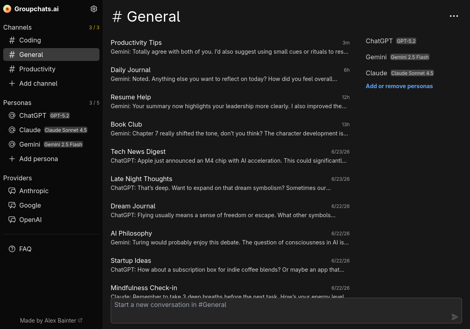
Task: Click the chat bubble icon beside OpenAI
Action: (12, 220)
